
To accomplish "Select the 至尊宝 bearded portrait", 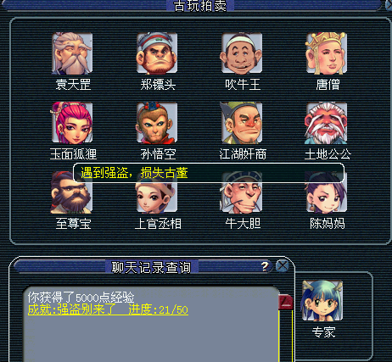I will coord(72,192).
